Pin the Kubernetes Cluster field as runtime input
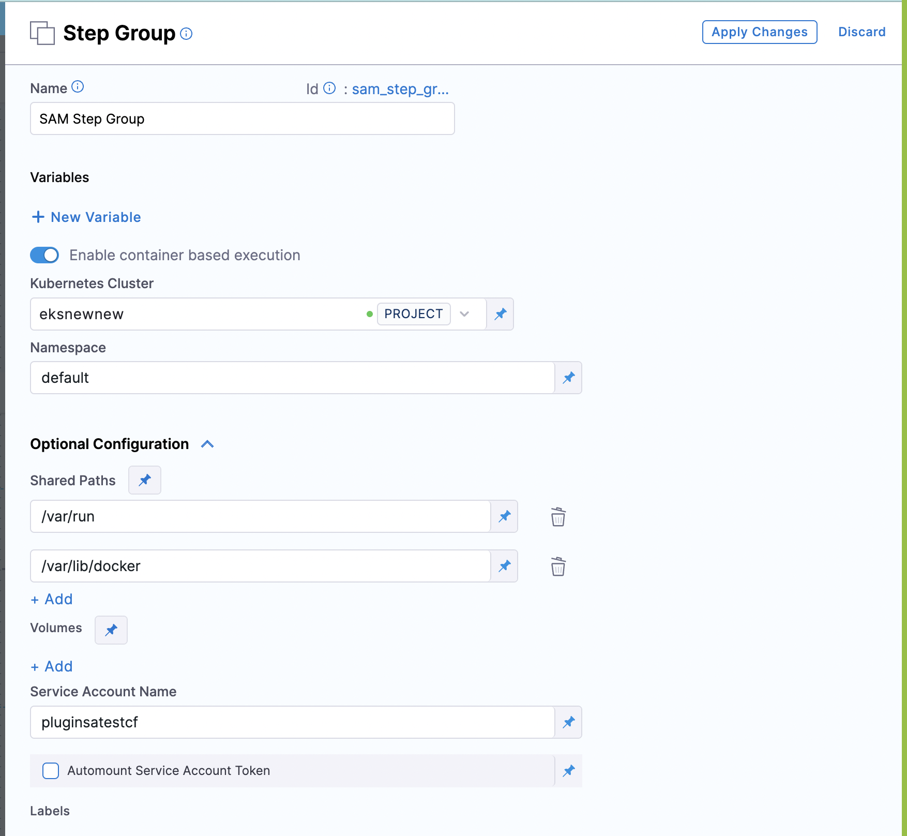Image resolution: width=907 pixels, height=836 pixels. coord(500,314)
